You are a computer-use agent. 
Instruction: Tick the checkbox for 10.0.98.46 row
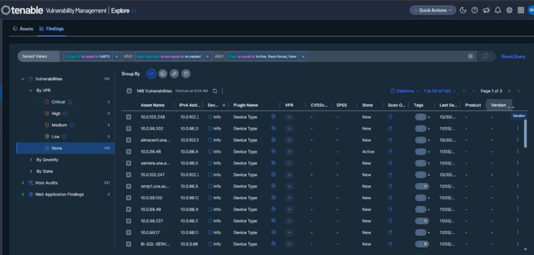(x=129, y=151)
